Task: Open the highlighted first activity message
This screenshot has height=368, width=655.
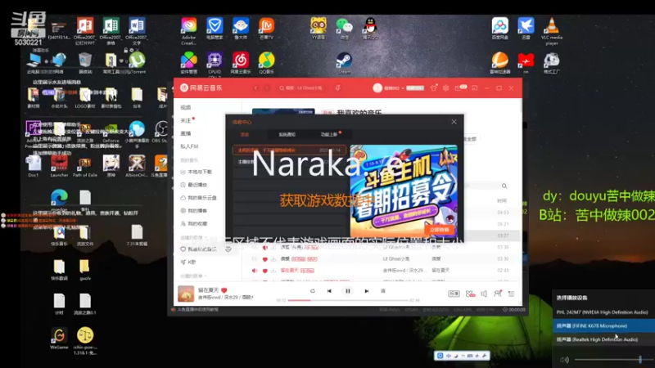Action: pyautogui.click(x=289, y=150)
